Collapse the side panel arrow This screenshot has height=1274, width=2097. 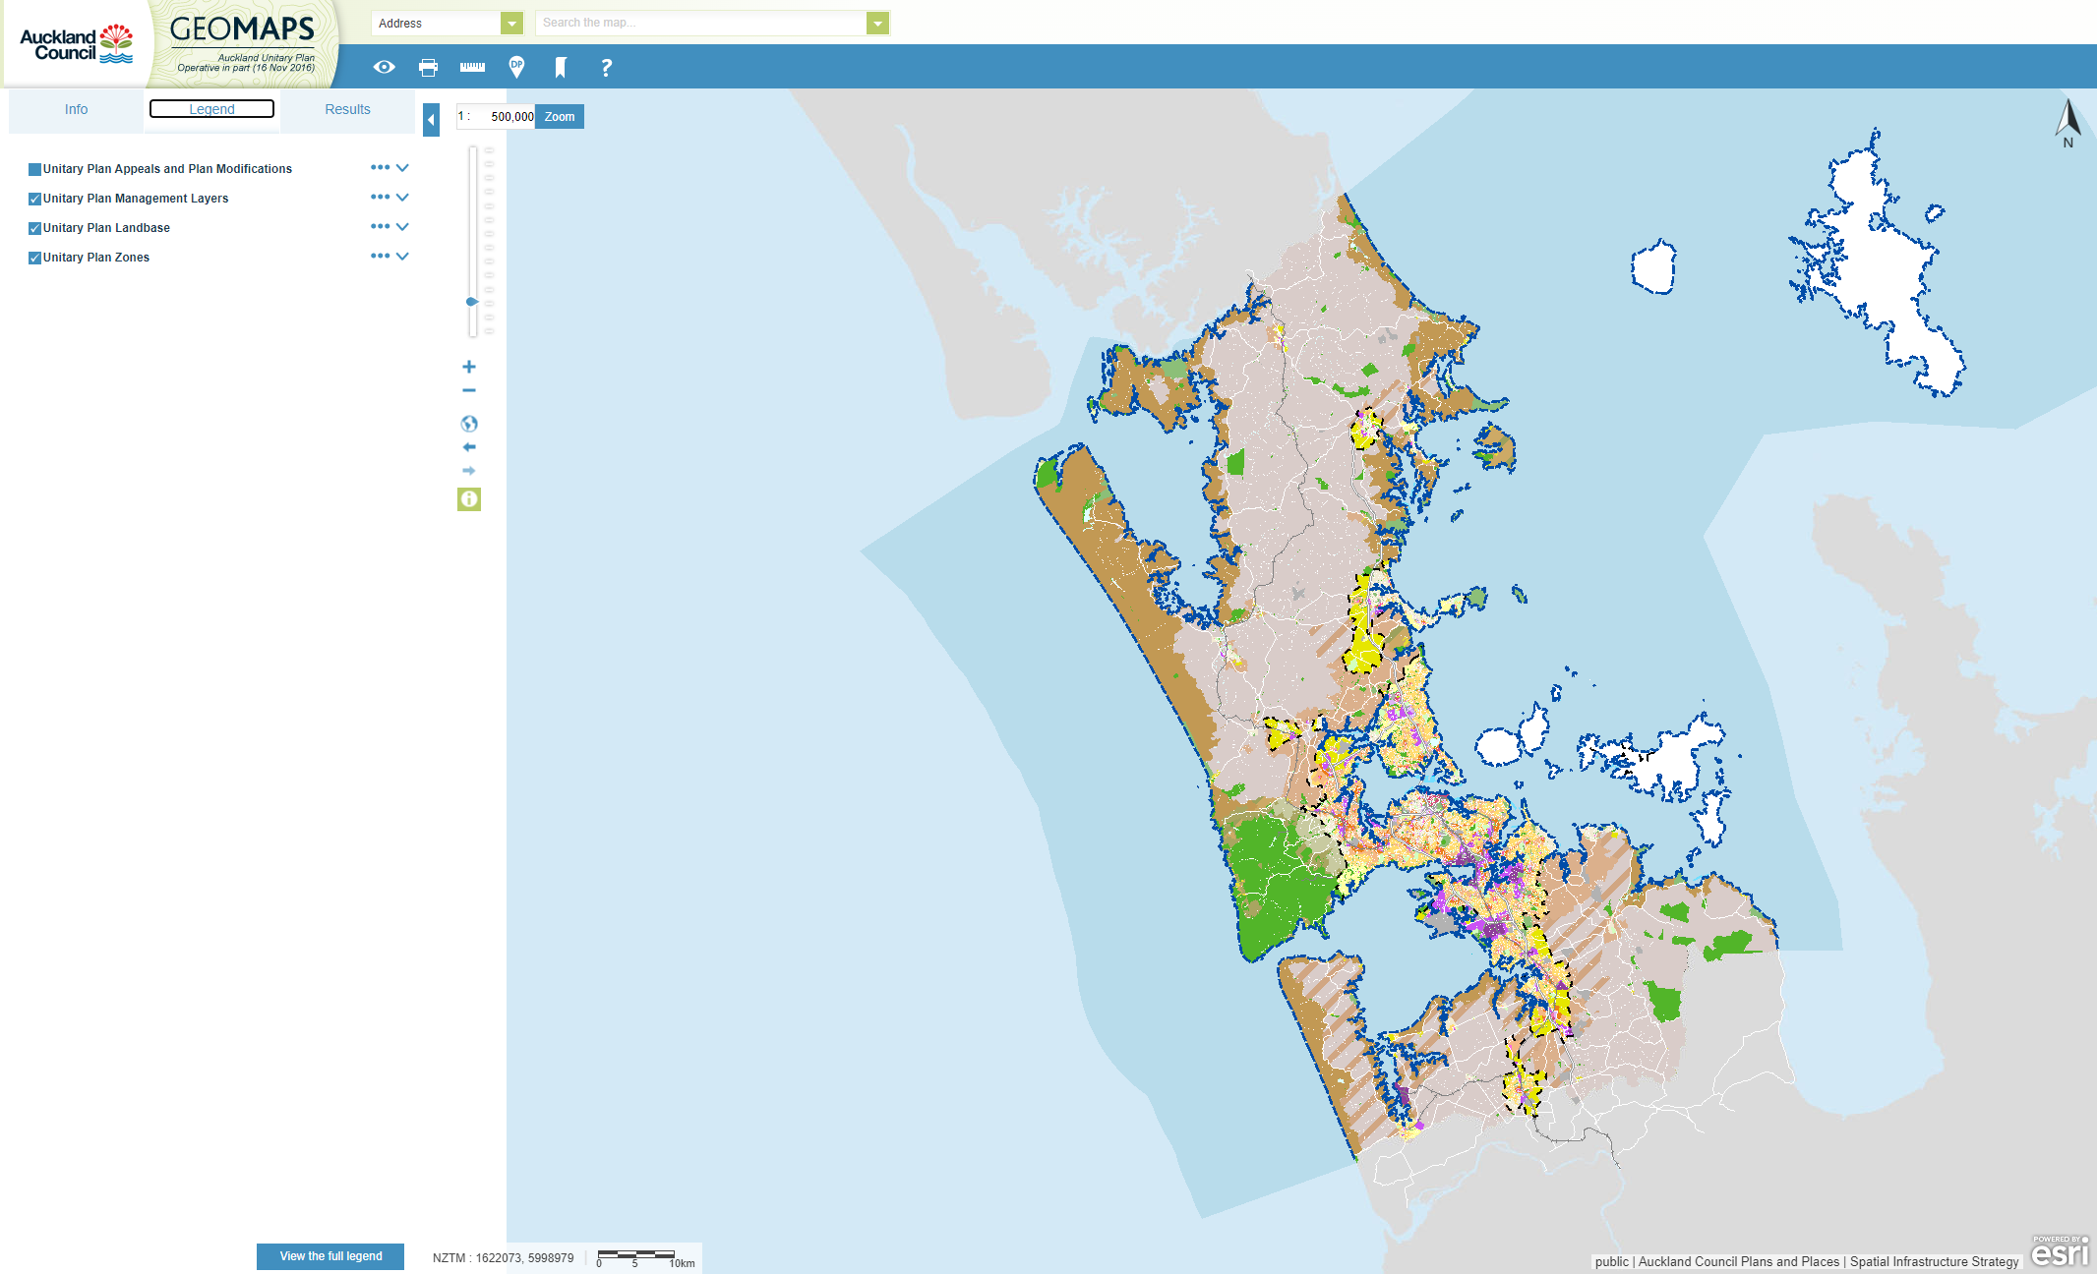431,120
